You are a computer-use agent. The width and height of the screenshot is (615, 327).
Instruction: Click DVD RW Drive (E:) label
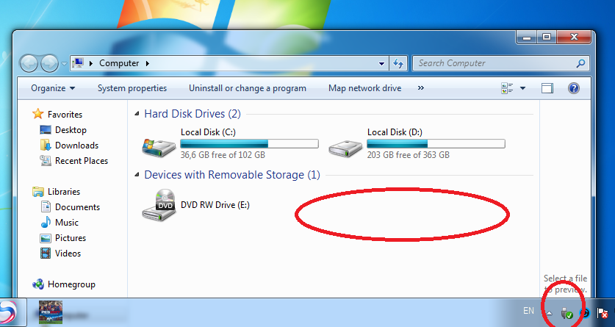[215, 205]
